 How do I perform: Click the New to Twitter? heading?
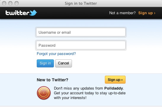pos(52,80)
